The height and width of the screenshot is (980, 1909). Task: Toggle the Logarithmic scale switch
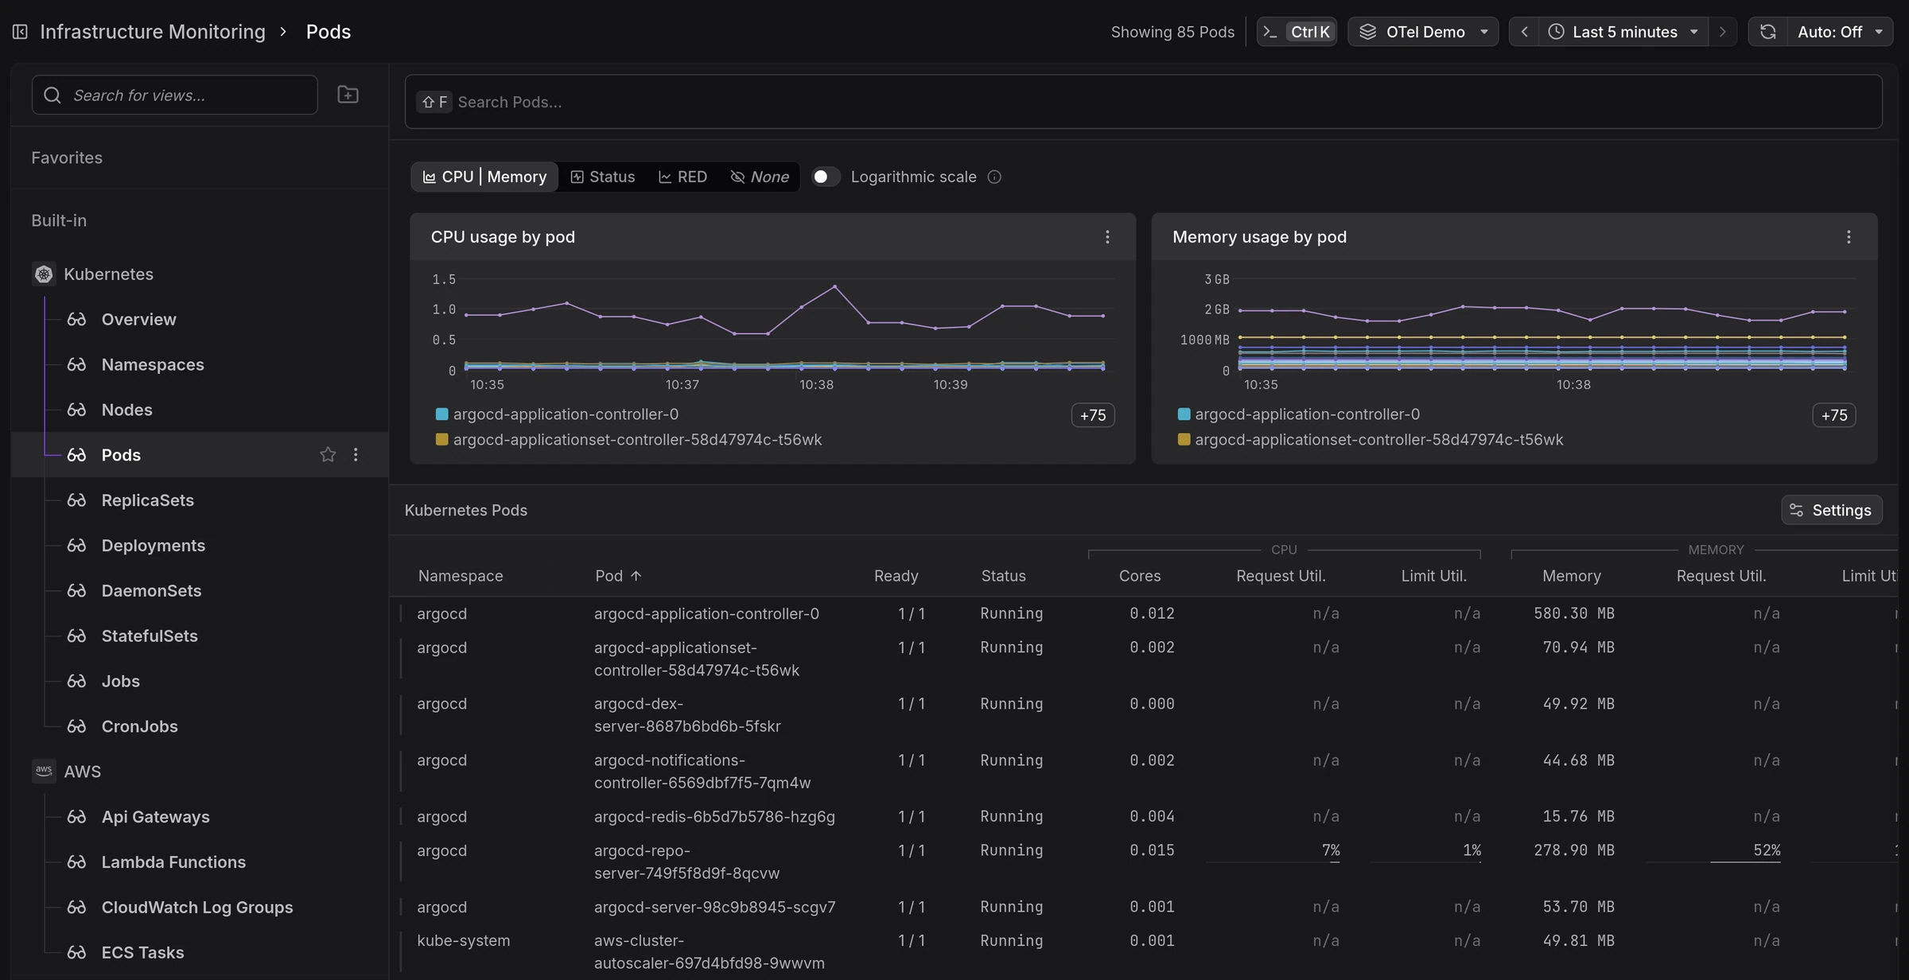pos(826,177)
